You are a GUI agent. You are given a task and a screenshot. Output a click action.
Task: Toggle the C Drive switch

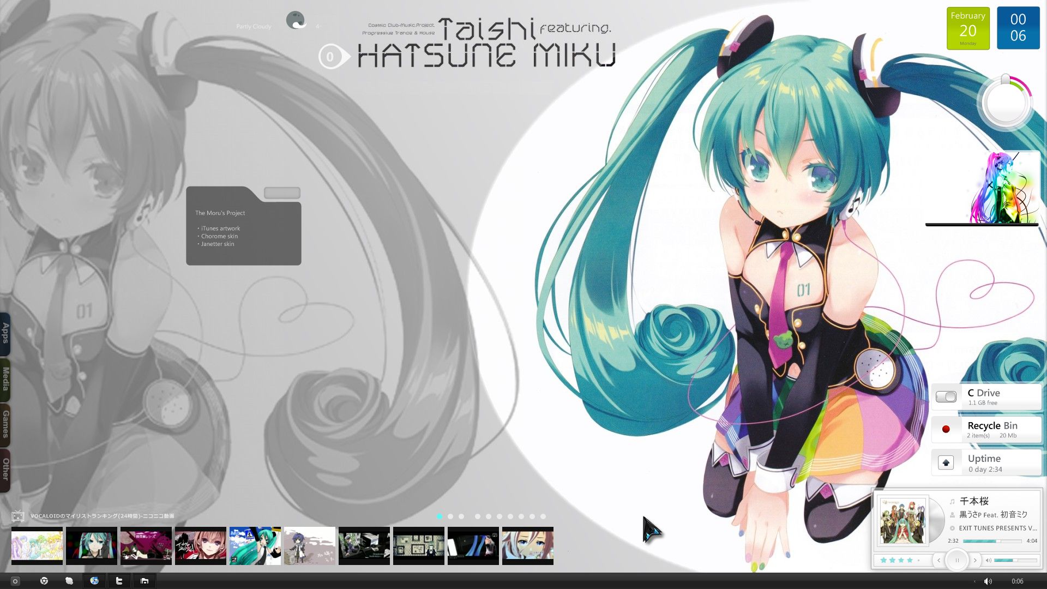click(946, 396)
